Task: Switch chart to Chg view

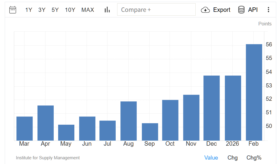Action: click(233, 158)
